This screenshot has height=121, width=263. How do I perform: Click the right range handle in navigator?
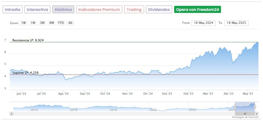(255, 107)
